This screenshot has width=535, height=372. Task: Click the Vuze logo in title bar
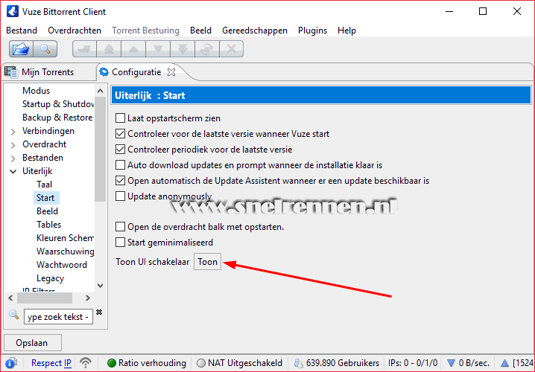click(x=13, y=11)
